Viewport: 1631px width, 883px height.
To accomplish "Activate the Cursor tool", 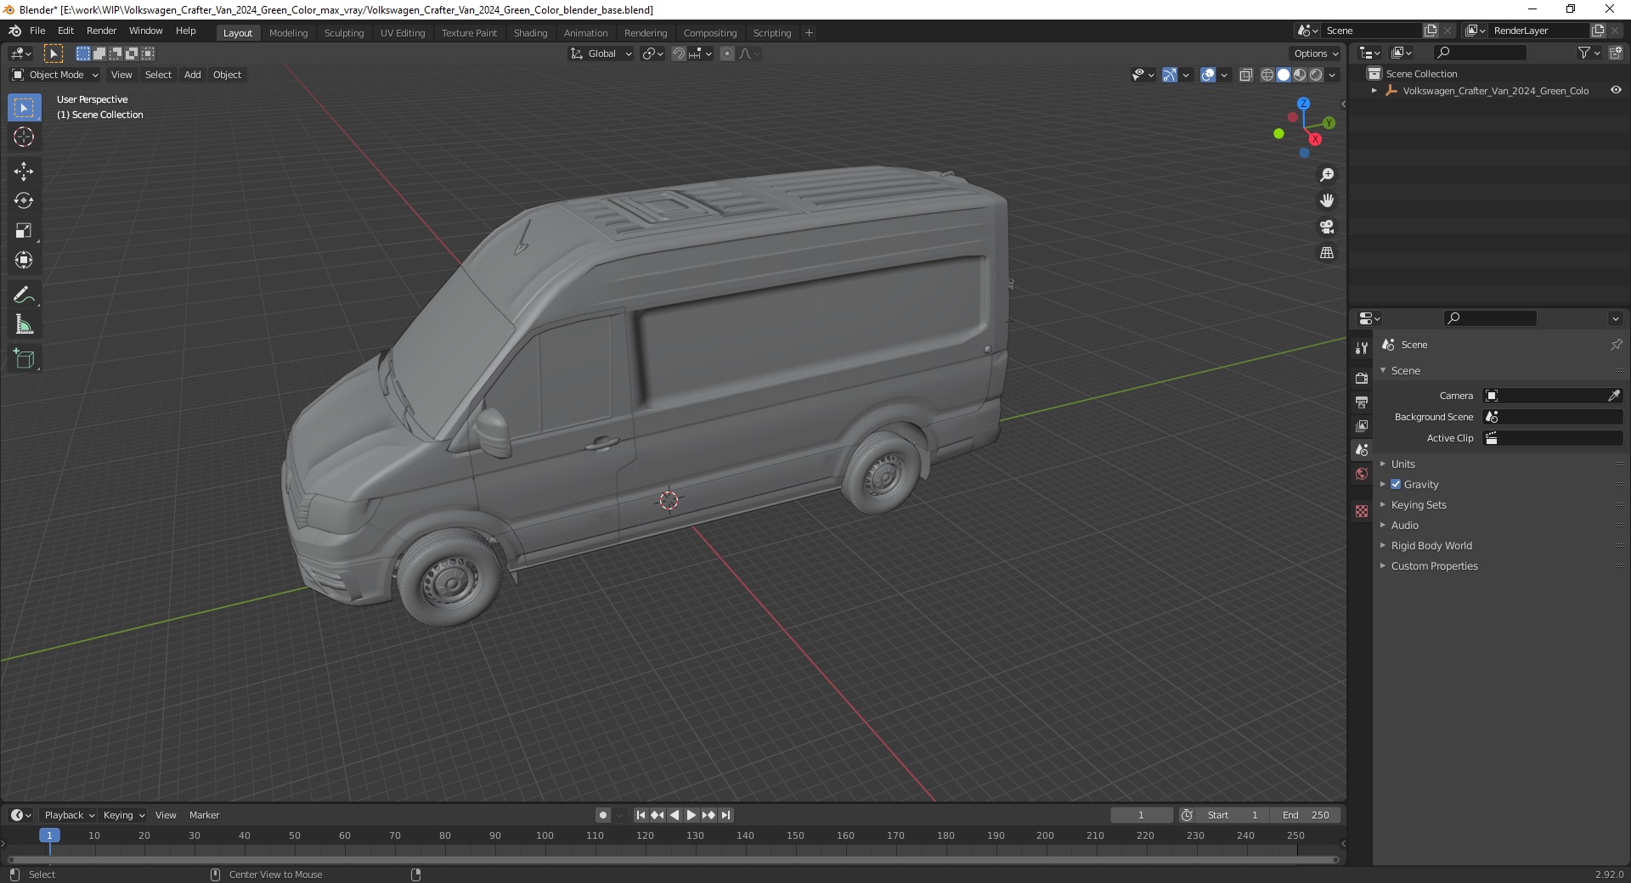I will 24,137.
